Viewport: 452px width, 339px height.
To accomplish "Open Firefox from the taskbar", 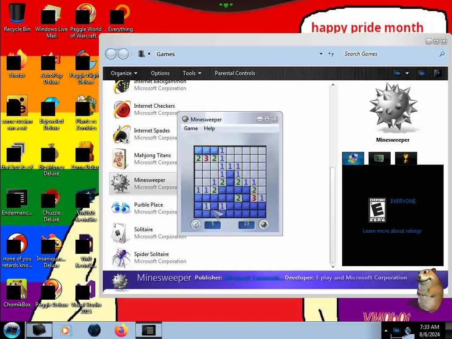I will click(121, 330).
